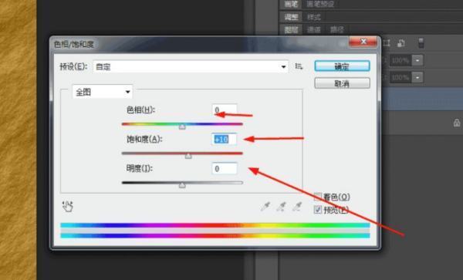Viewport: 463px width, 280px height.
Task: Pick the subtract-from-sample eyedropper (last one)
Action: click(297, 206)
